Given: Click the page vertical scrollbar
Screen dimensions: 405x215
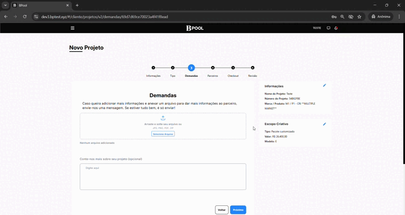Looking at the screenshot, I should point(404,98).
